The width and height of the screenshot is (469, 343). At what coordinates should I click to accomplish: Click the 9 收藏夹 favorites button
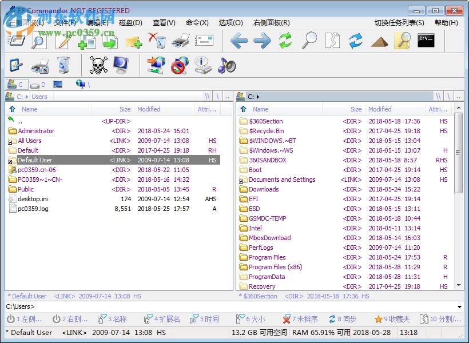392,320
